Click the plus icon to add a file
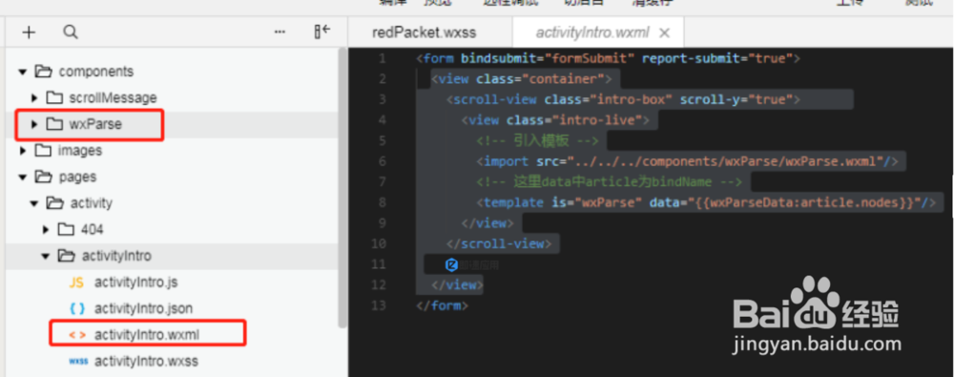Screen dimensions: 954x377 pyautogui.click(x=29, y=32)
